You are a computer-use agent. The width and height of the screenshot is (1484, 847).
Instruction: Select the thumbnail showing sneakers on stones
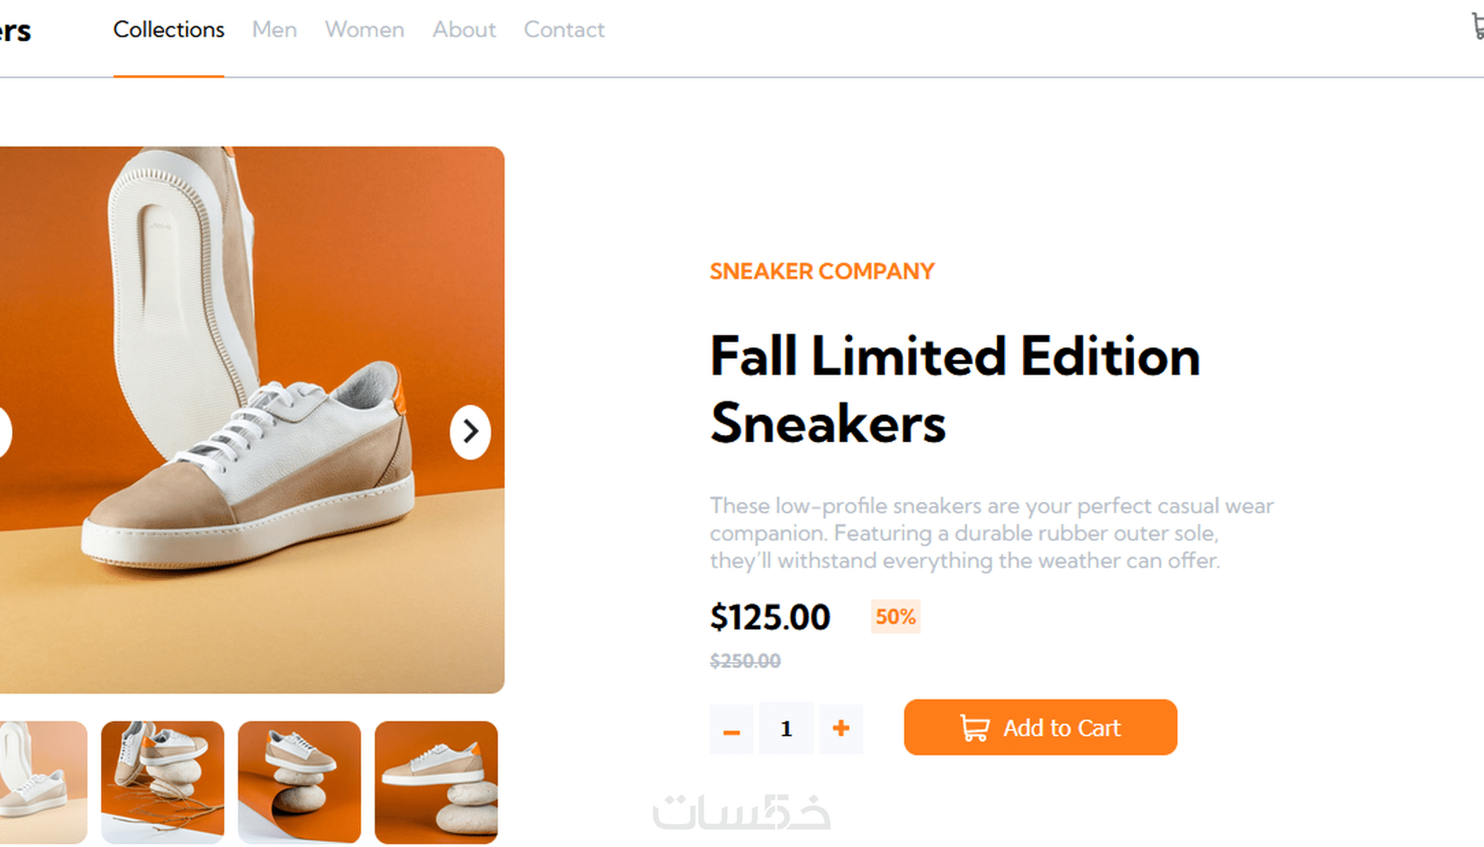click(299, 783)
